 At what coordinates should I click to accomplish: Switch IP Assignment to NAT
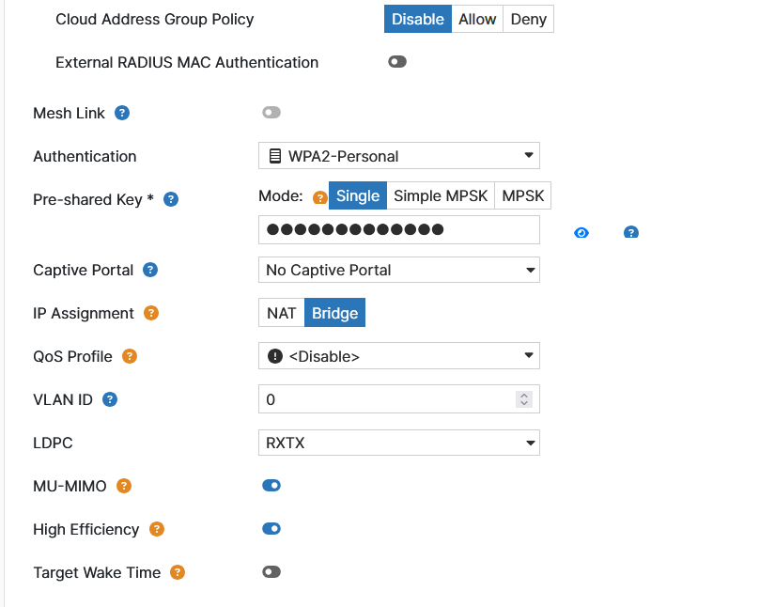pyautogui.click(x=281, y=313)
